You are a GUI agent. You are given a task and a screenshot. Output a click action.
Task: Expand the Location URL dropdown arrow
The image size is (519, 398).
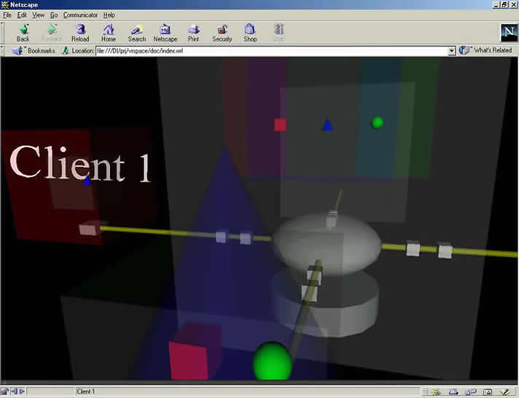[x=451, y=50]
